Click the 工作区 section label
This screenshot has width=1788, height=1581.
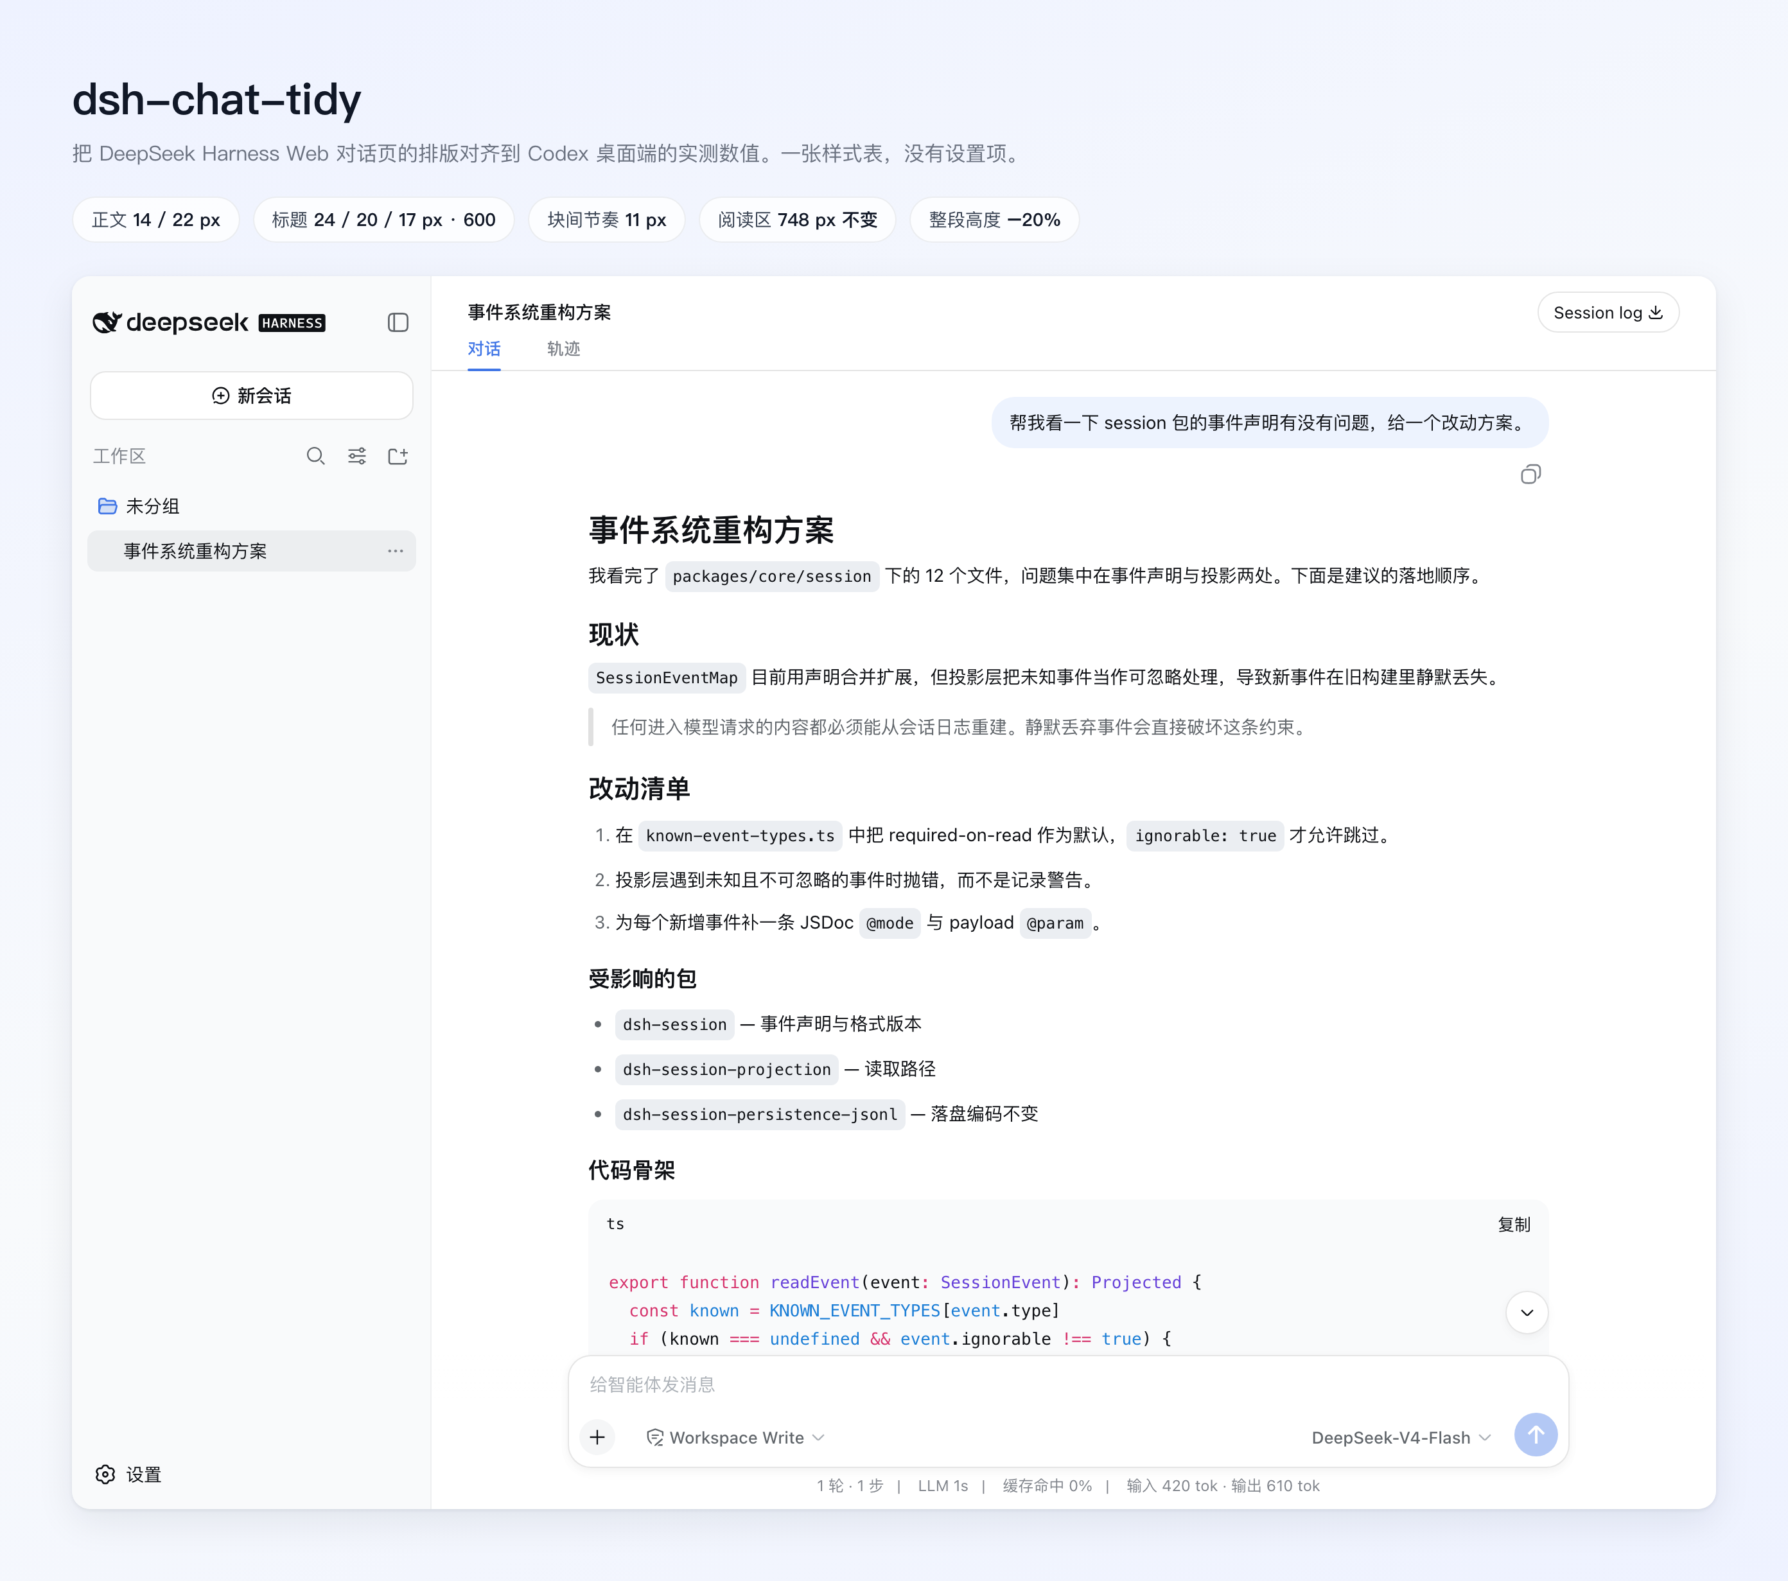point(120,457)
